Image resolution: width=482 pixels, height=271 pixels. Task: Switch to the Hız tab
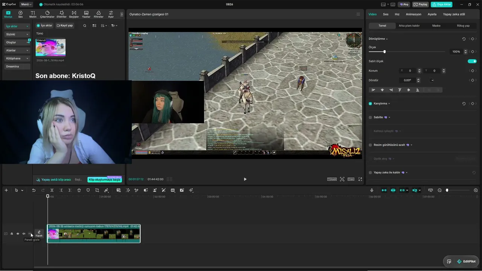click(397, 14)
